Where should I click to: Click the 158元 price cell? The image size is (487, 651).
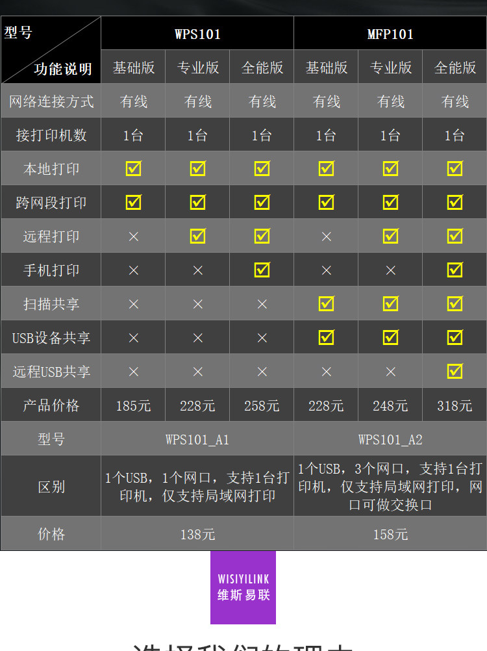pyautogui.click(x=391, y=534)
